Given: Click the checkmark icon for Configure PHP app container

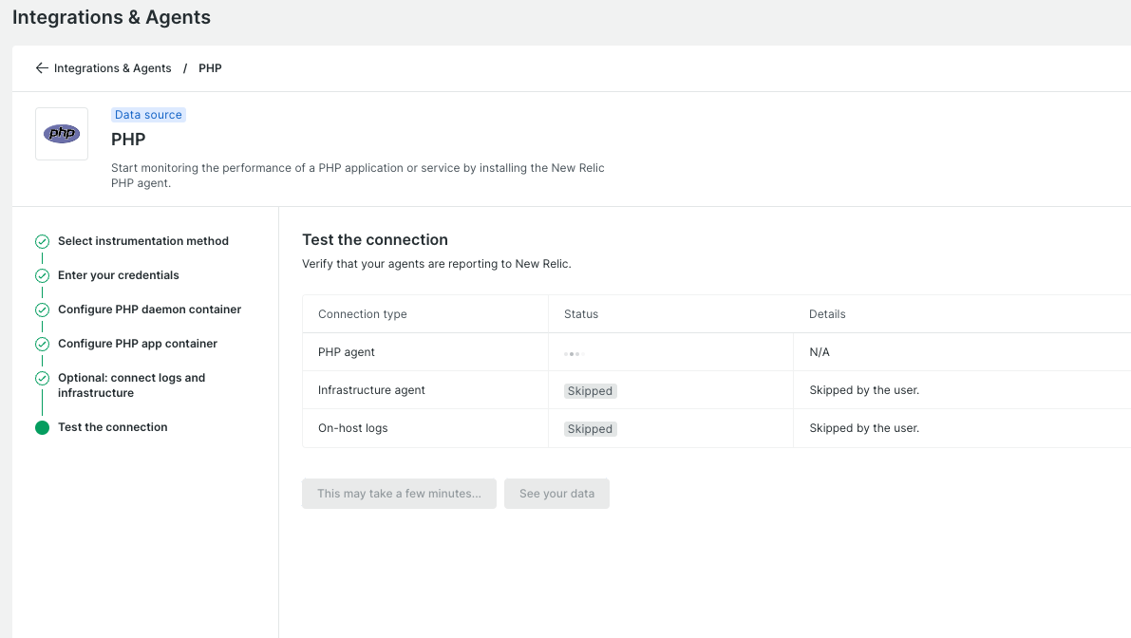Looking at the screenshot, I should [x=42, y=344].
